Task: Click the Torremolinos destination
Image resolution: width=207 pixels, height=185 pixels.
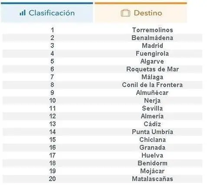Action: pyautogui.click(x=152, y=30)
